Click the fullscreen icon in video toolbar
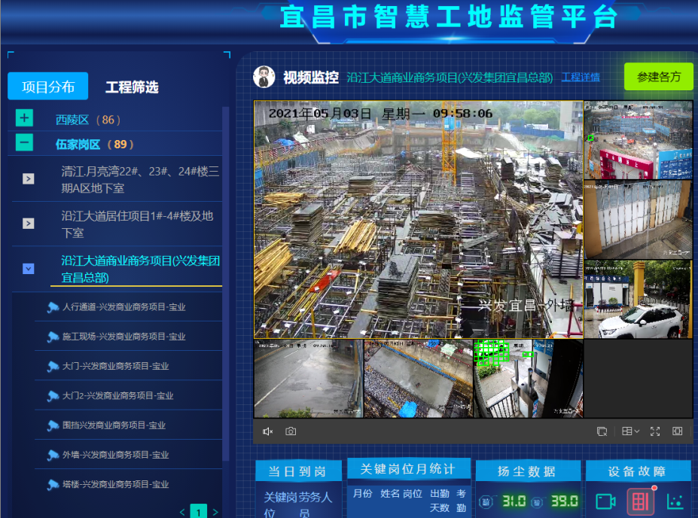The height and width of the screenshot is (518, 698). pos(655,431)
